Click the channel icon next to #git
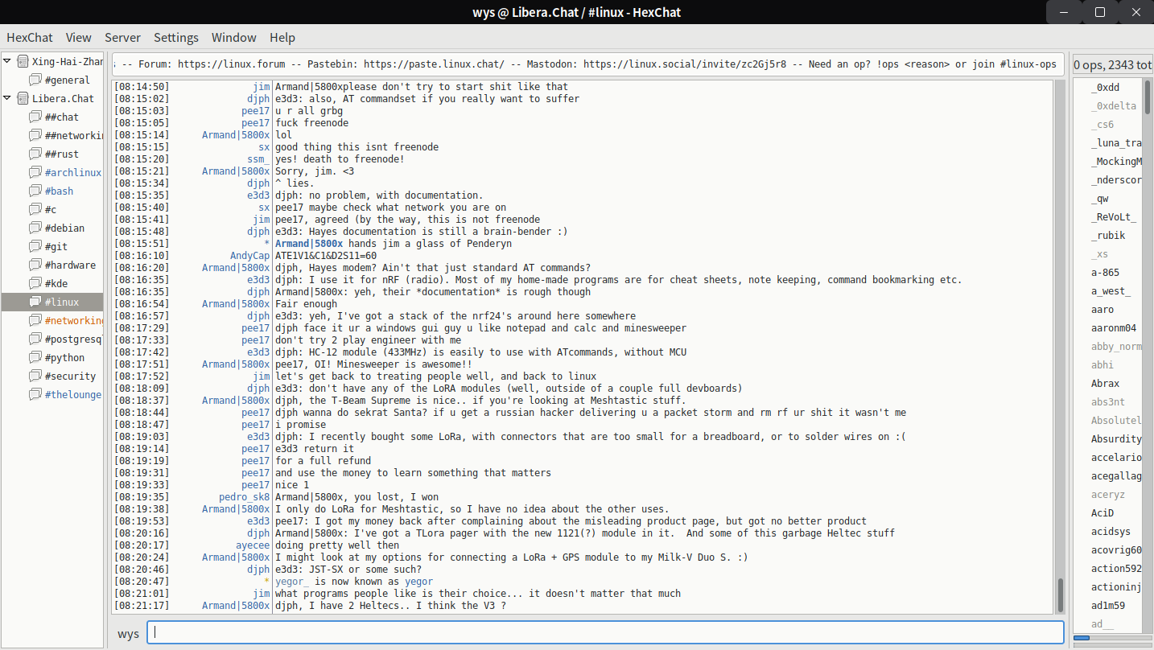 click(35, 246)
